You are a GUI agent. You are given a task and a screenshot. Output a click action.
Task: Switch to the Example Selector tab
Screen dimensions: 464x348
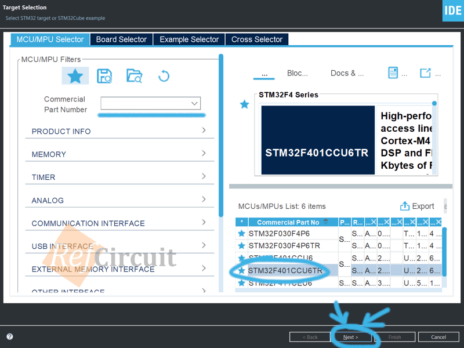click(x=189, y=39)
